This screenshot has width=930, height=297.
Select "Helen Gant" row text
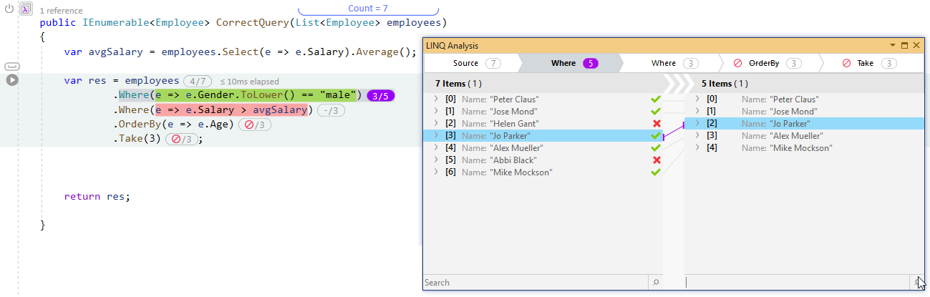pyautogui.click(x=512, y=123)
